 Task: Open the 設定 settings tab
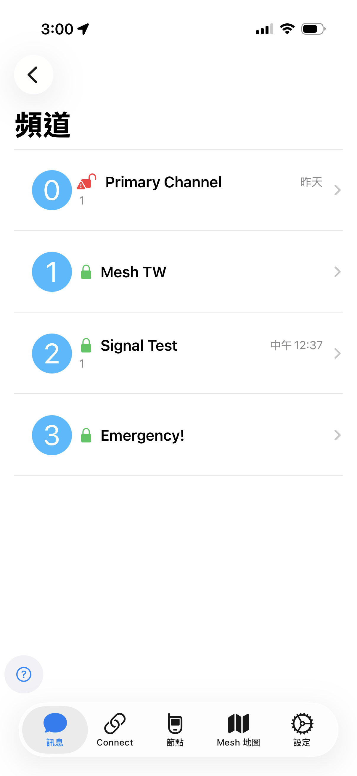(x=302, y=729)
